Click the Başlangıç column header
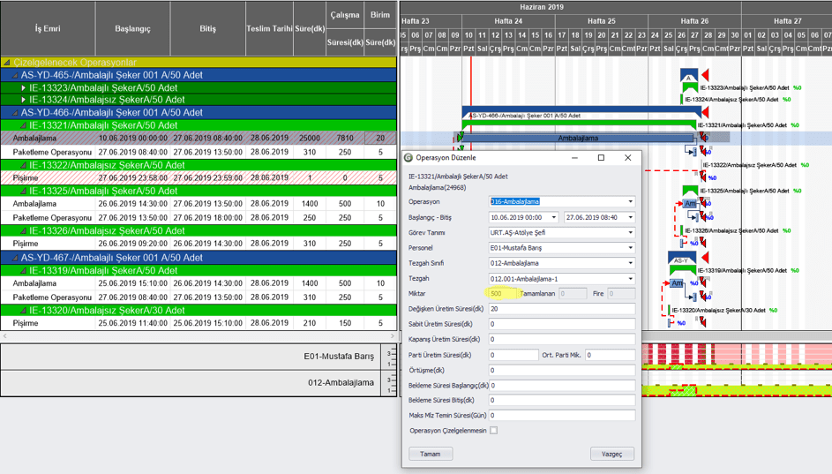This screenshot has width=832, height=474. pos(132,28)
